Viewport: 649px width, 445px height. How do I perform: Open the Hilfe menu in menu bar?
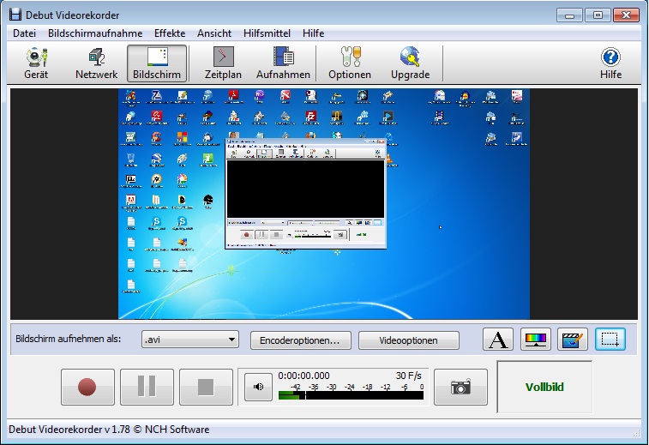(313, 33)
